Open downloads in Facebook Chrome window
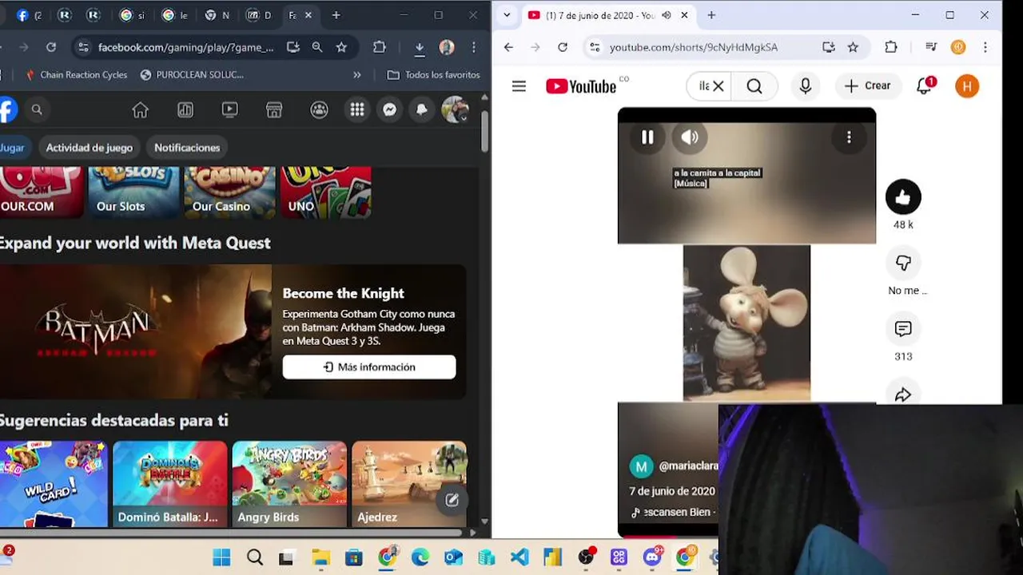The image size is (1023, 575). click(x=420, y=47)
